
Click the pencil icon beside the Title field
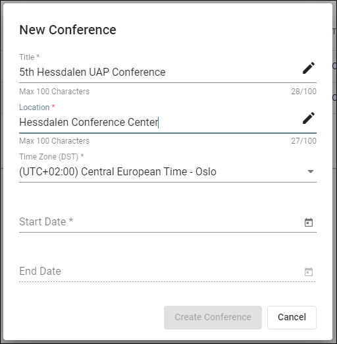[309, 68]
